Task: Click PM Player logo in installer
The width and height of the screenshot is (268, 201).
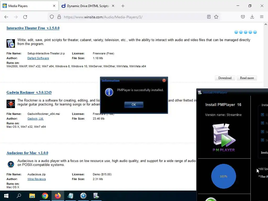Action: click(224, 138)
